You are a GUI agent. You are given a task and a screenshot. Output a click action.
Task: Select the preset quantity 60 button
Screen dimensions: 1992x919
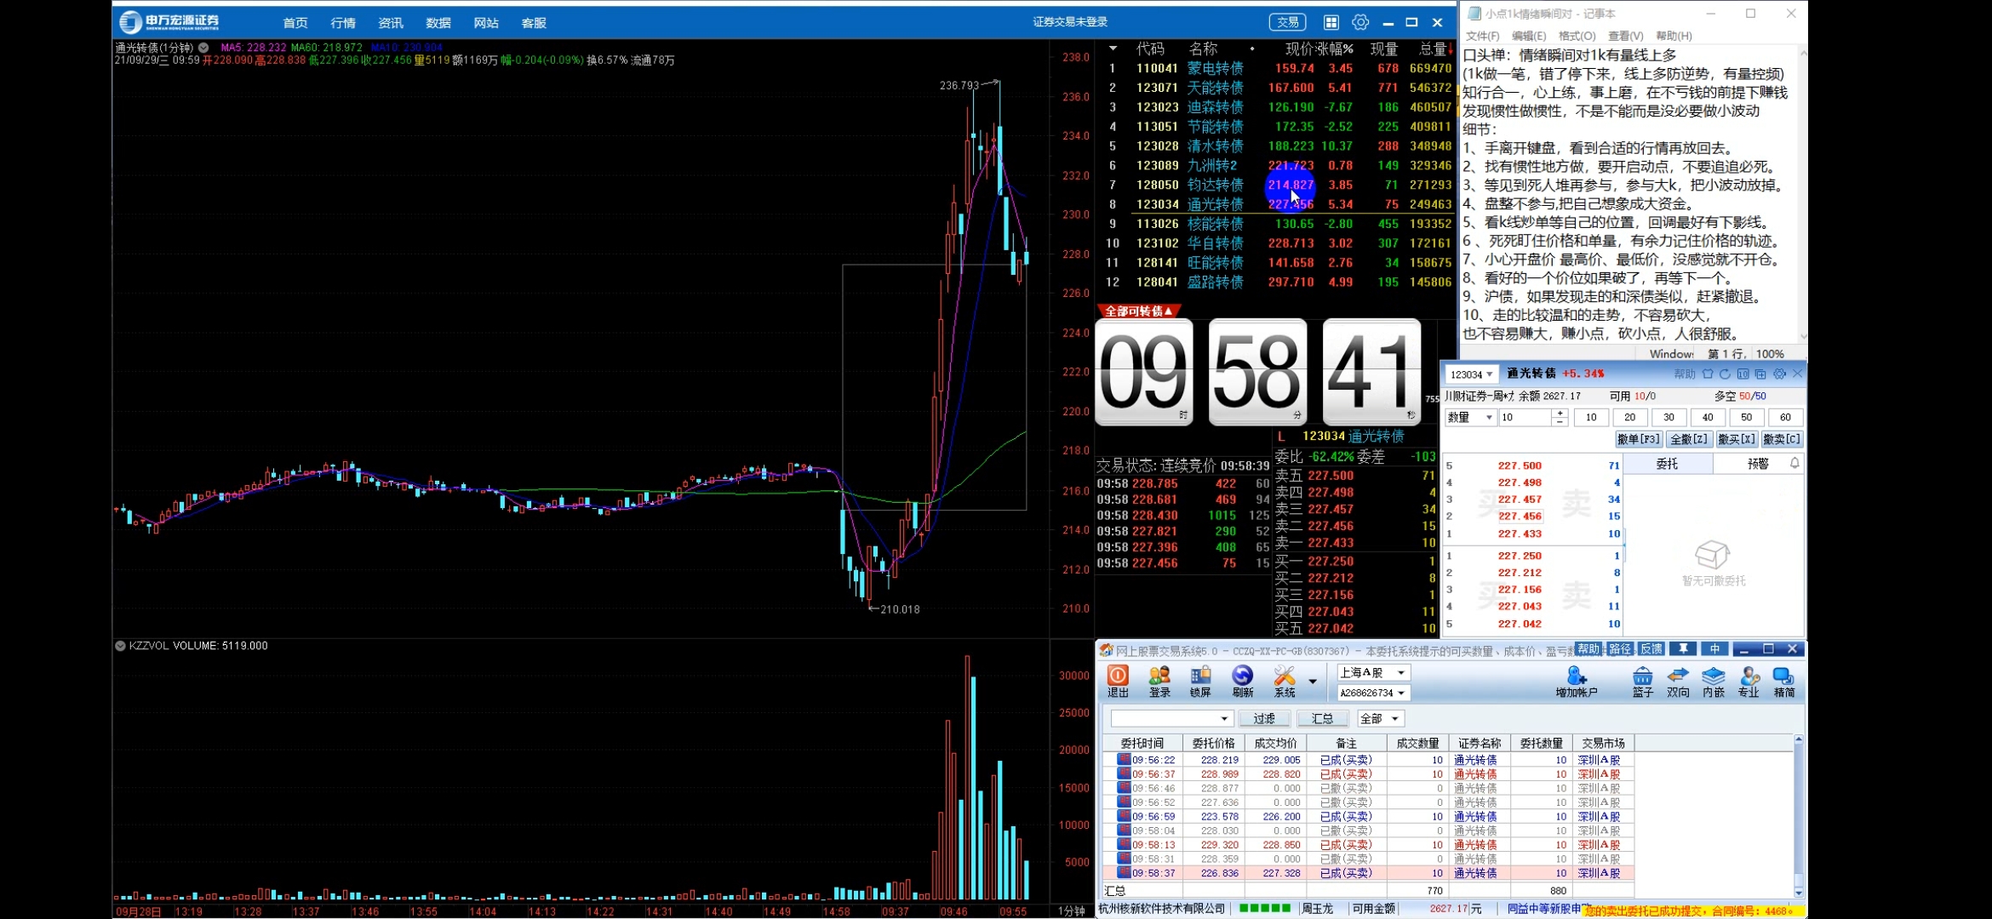[1785, 418]
